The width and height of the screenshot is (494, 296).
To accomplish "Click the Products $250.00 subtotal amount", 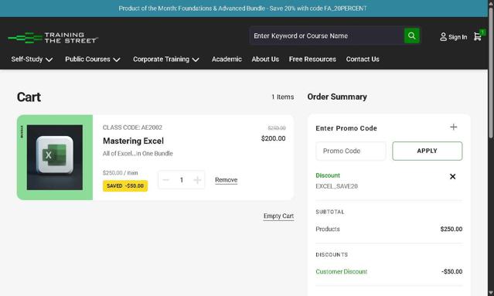I will pyautogui.click(x=451, y=229).
